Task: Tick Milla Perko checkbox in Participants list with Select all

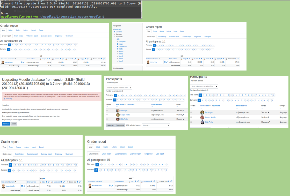Action: pyautogui.click(x=107, y=119)
